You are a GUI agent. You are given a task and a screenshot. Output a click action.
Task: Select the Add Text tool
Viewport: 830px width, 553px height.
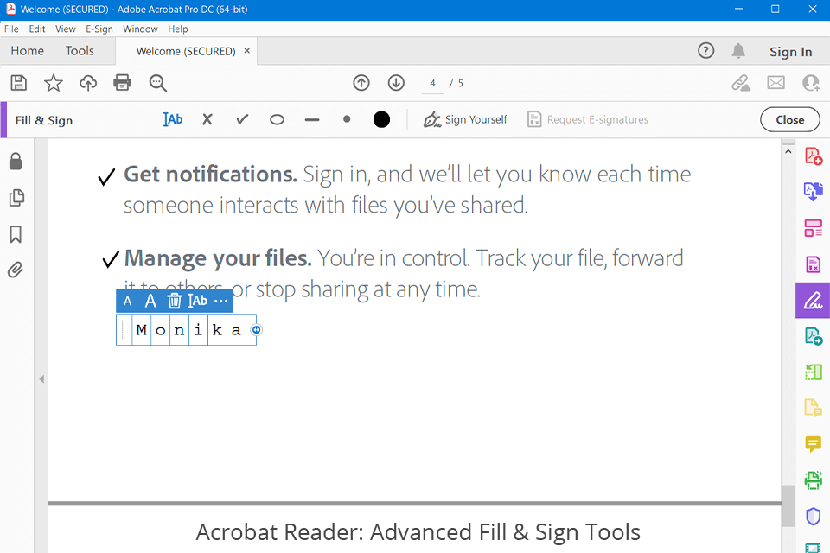point(173,119)
